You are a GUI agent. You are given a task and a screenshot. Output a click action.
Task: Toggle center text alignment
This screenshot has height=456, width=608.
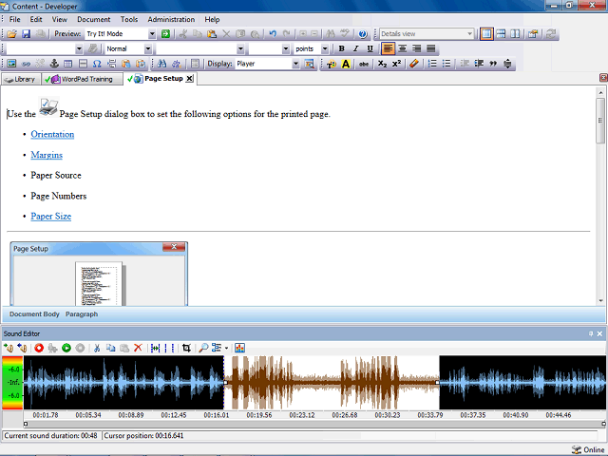[403, 48]
